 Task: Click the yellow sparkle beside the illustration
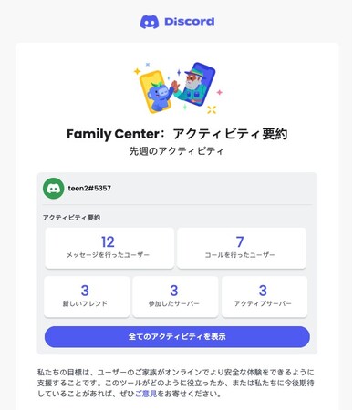click(x=138, y=71)
